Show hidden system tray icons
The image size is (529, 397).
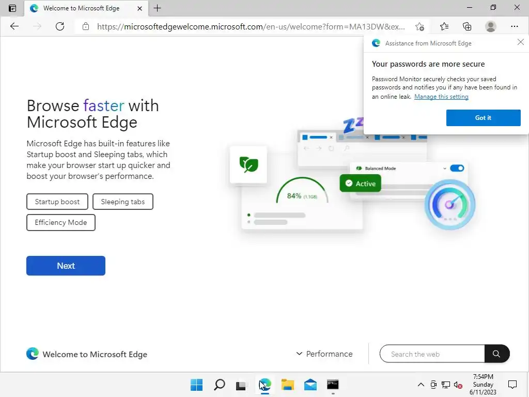(x=421, y=385)
